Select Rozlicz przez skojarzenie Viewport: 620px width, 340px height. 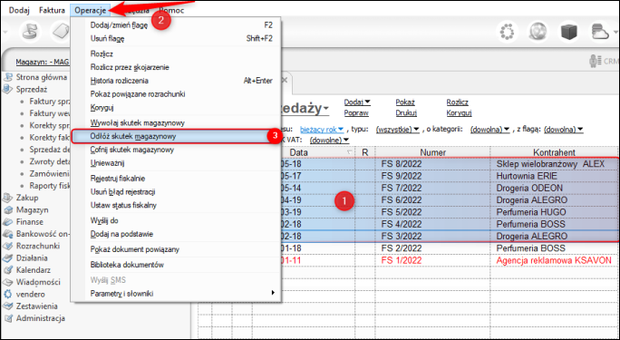coord(176,67)
